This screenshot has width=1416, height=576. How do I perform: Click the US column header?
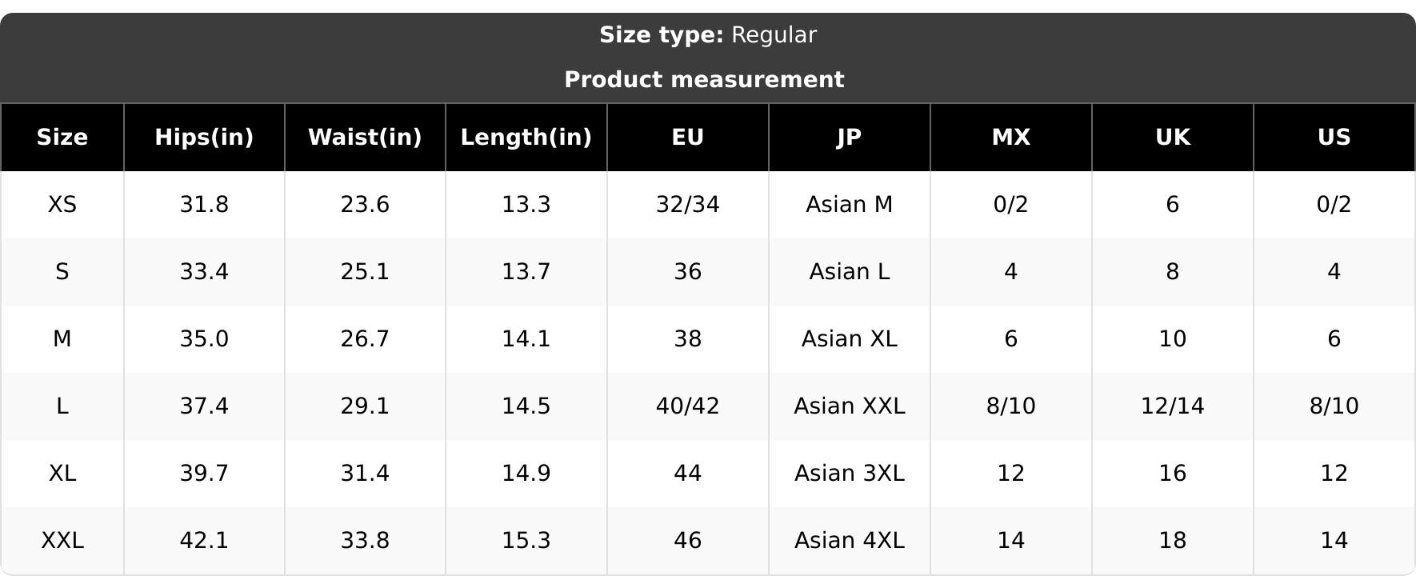tap(1334, 138)
